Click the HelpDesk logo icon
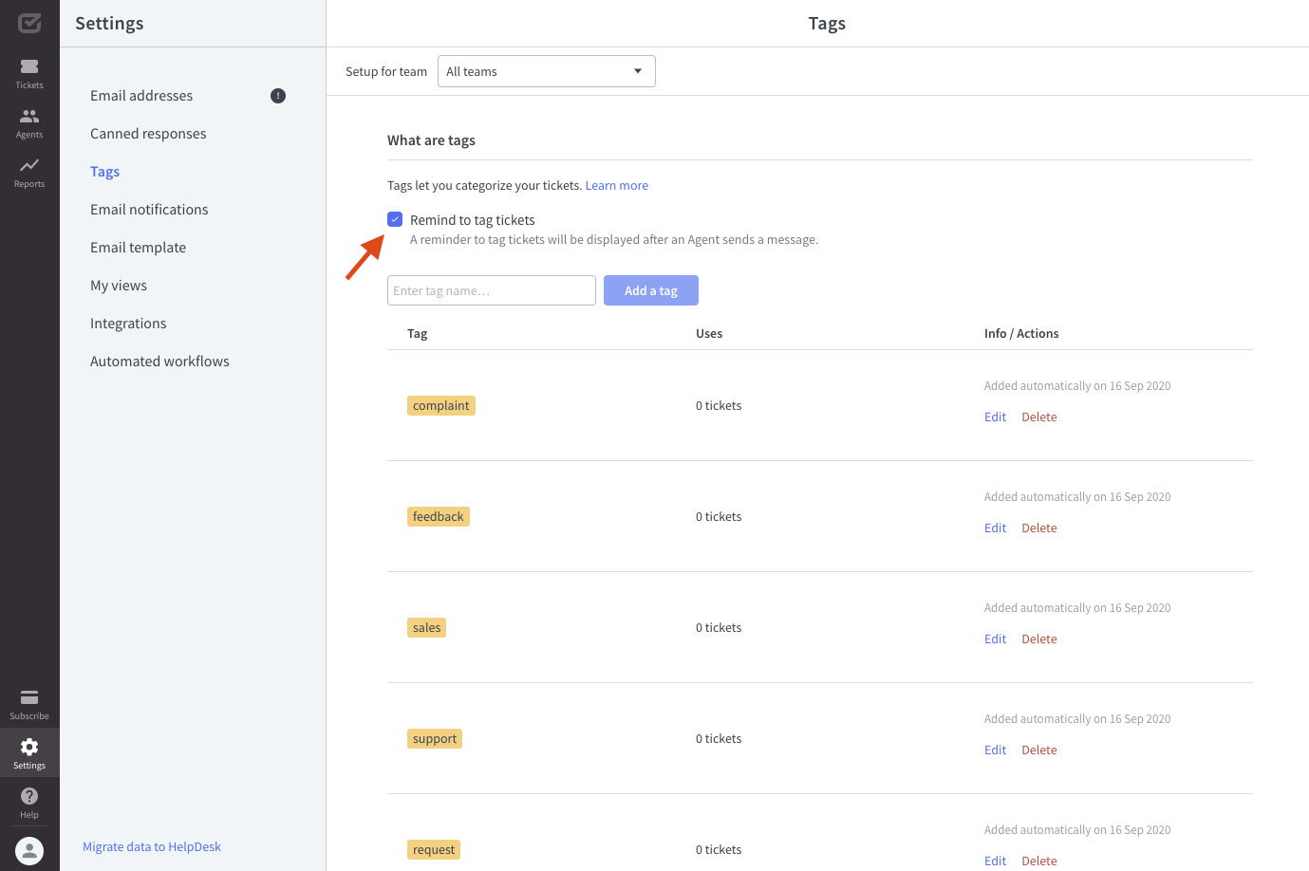 point(29,23)
